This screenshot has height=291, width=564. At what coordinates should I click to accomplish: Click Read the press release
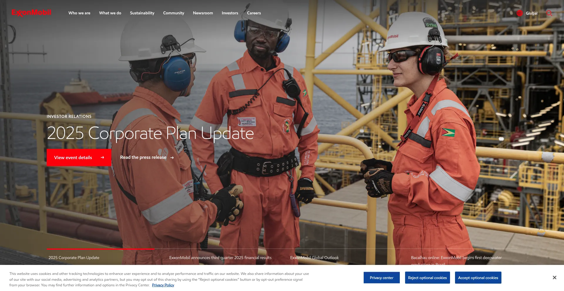click(143, 157)
